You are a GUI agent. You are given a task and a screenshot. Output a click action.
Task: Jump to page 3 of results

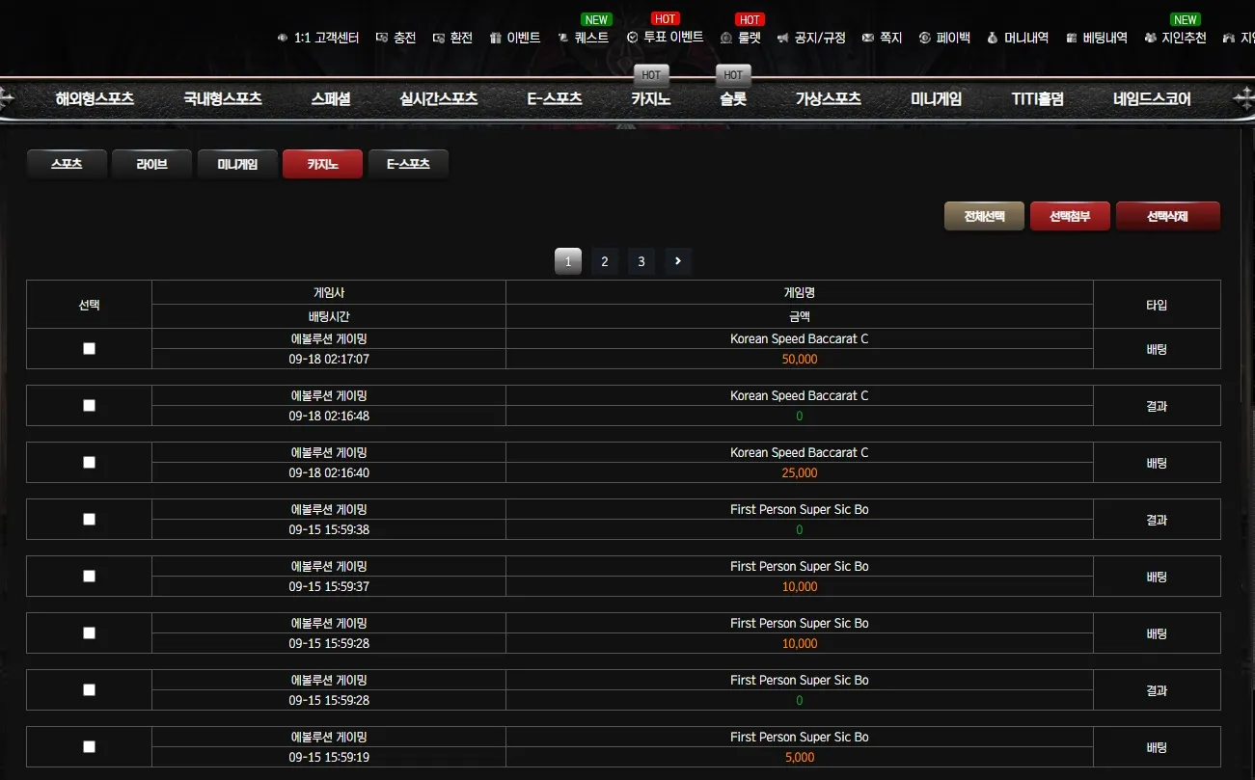[641, 261]
